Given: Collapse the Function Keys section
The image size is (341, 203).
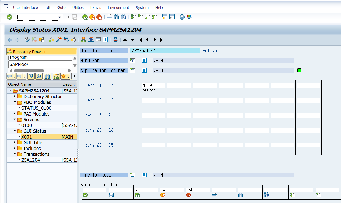Looking at the screenshot, I should (x=132, y=175).
